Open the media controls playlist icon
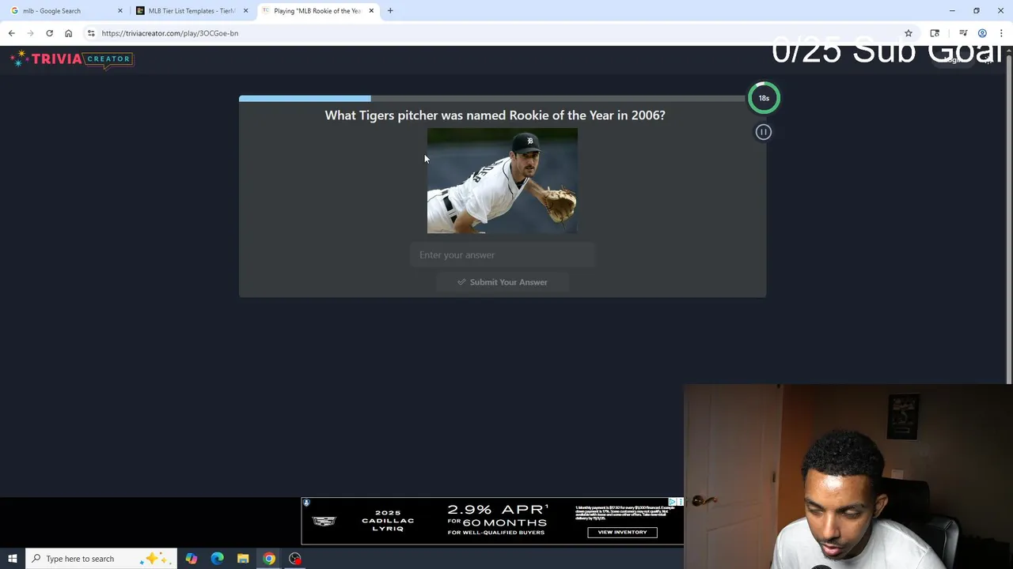1013x569 pixels. coord(963,33)
